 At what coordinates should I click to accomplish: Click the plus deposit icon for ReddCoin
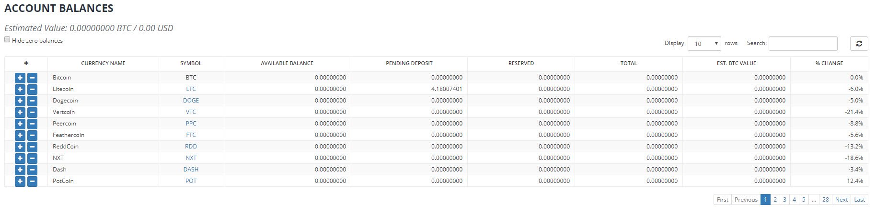point(20,147)
